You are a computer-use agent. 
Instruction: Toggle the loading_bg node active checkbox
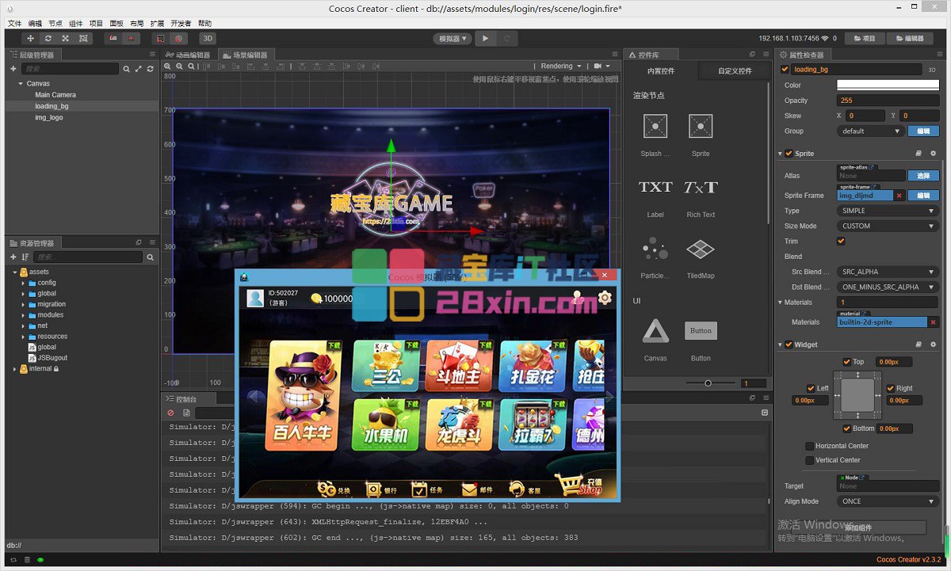(785, 70)
